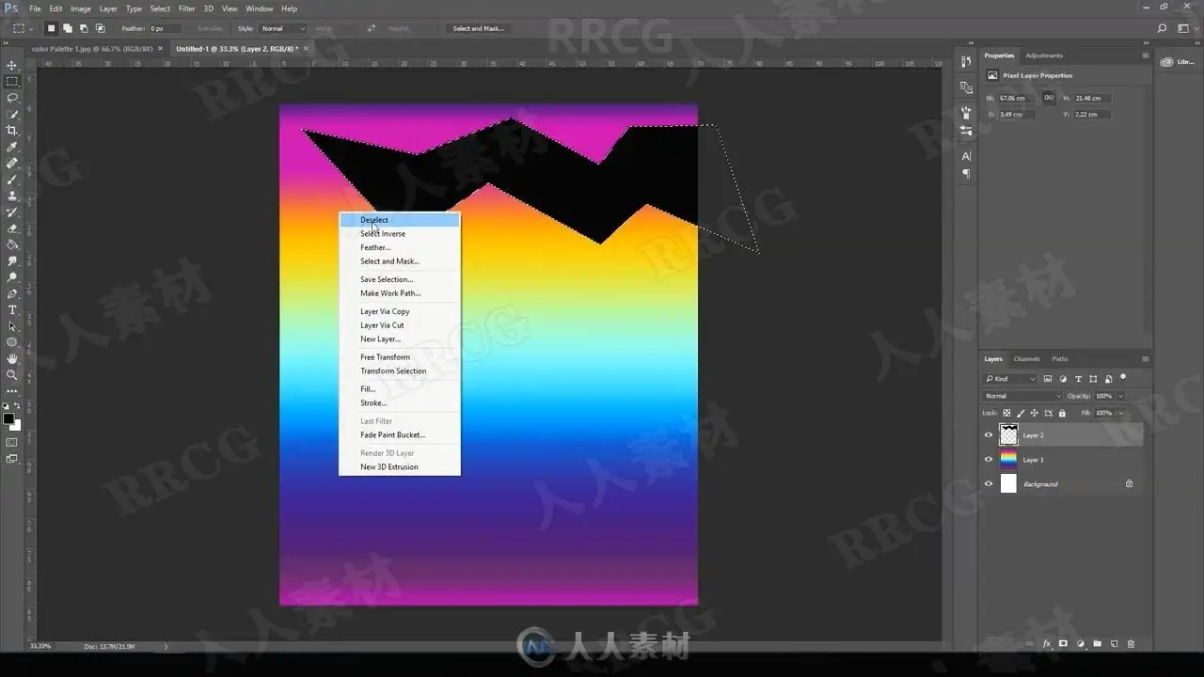The height and width of the screenshot is (677, 1204).
Task: Select the Eyedropper tool
Action: pos(12,147)
